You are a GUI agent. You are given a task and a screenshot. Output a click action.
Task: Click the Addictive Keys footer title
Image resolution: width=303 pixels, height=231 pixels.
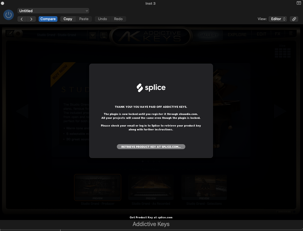click(x=151, y=224)
